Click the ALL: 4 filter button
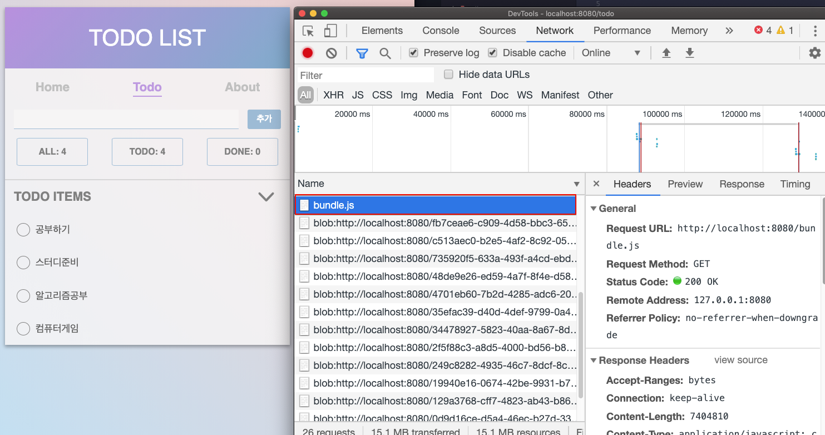 pyautogui.click(x=52, y=152)
